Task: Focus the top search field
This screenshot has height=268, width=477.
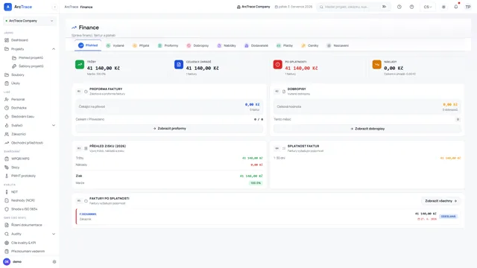Action: [x=353, y=7]
